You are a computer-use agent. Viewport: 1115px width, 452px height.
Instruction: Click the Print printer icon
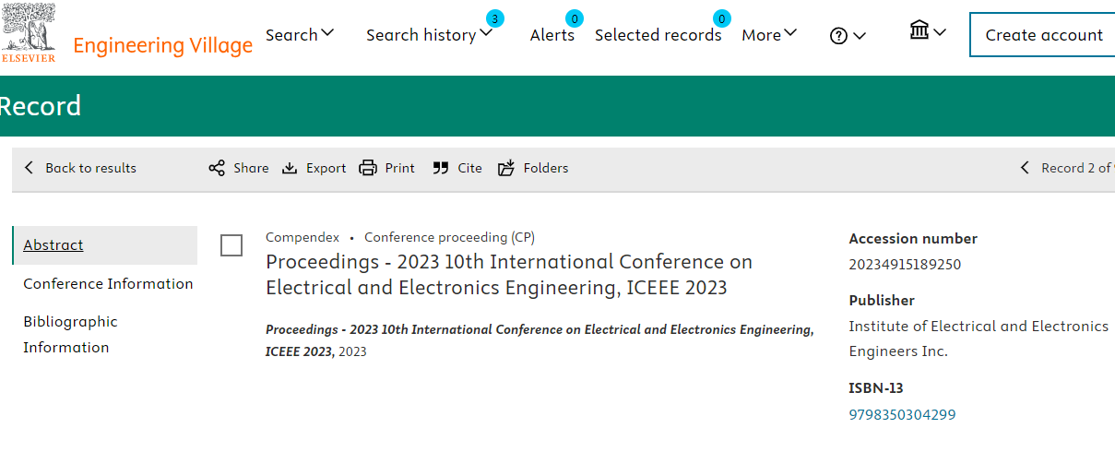368,168
